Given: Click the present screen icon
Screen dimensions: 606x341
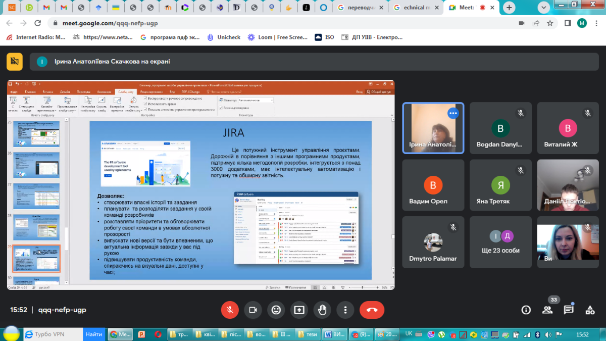Looking at the screenshot, I should (299, 310).
